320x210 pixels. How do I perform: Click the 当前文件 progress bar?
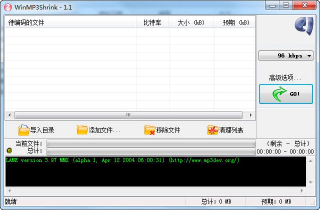pos(150,143)
